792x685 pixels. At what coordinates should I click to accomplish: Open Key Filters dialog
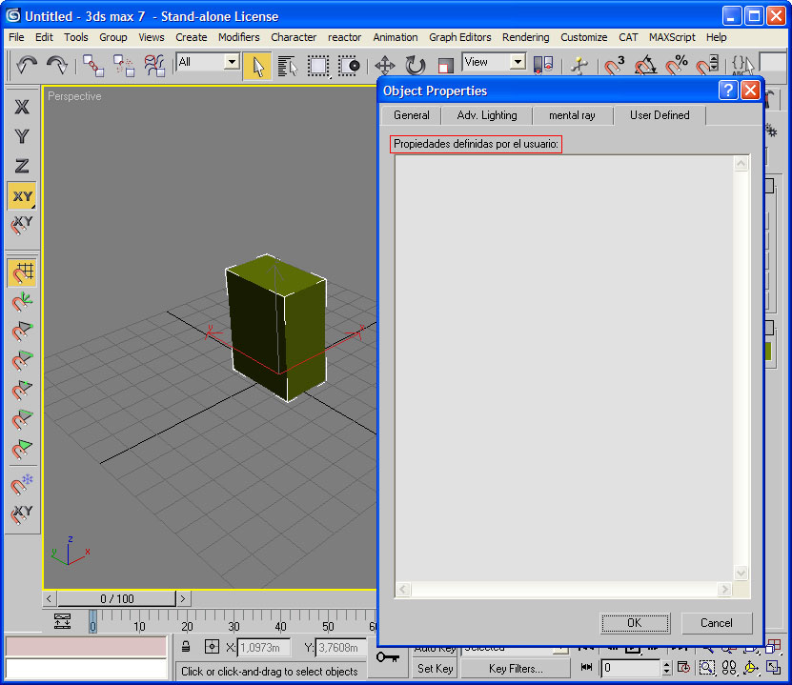(x=516, y=669)
